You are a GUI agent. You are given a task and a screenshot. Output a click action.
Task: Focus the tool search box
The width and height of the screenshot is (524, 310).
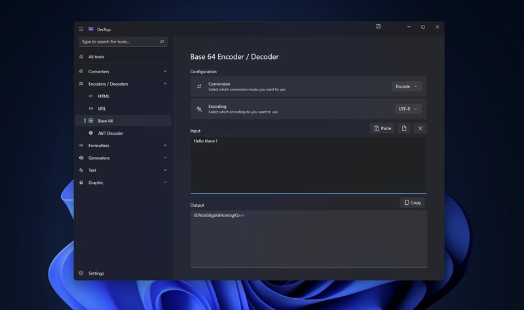pyautogui.click(x=118, y=42)
